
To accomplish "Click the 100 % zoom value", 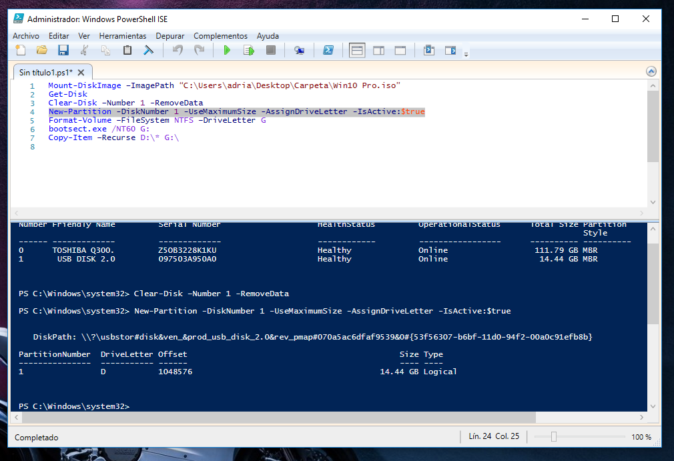I will [641, 437].
